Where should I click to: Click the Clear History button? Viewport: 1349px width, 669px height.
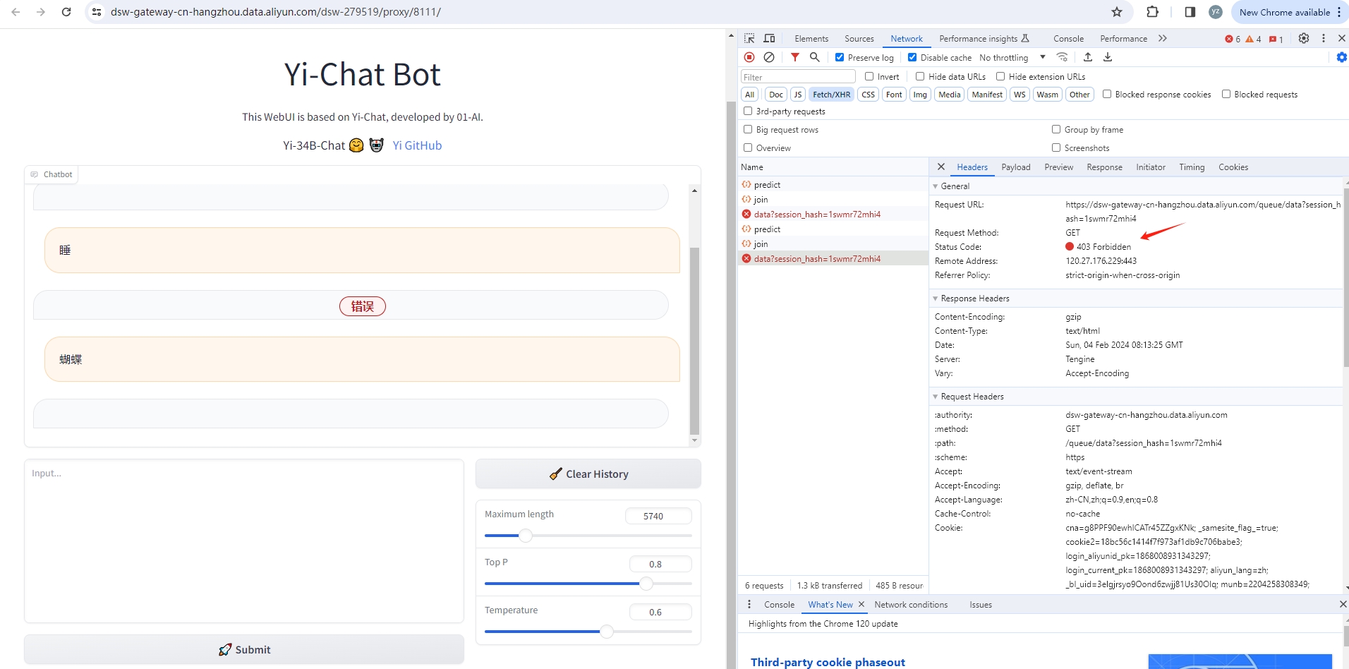(x=588, y=474)
